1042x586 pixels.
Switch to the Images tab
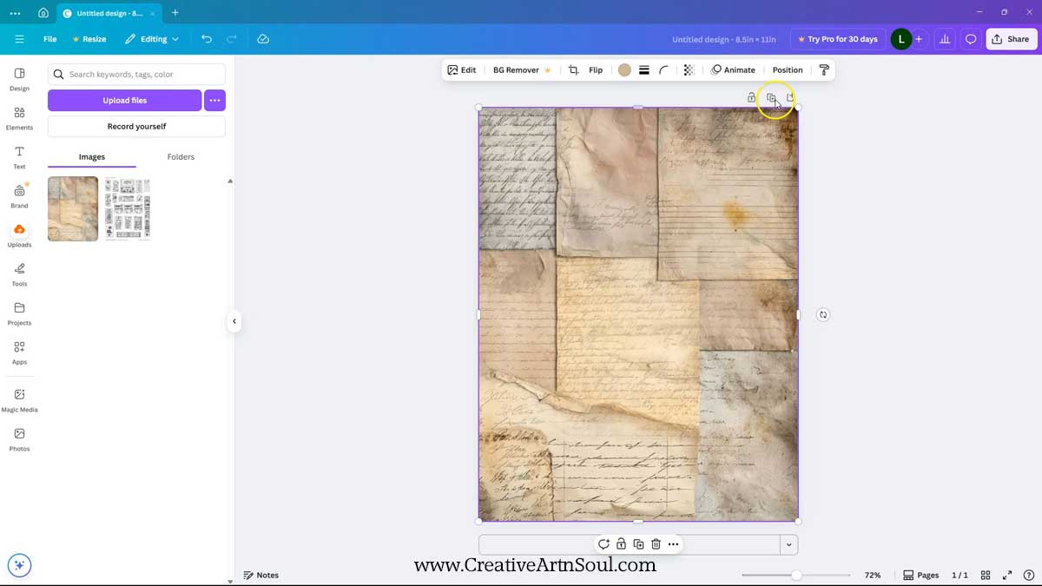pos(92,157)
